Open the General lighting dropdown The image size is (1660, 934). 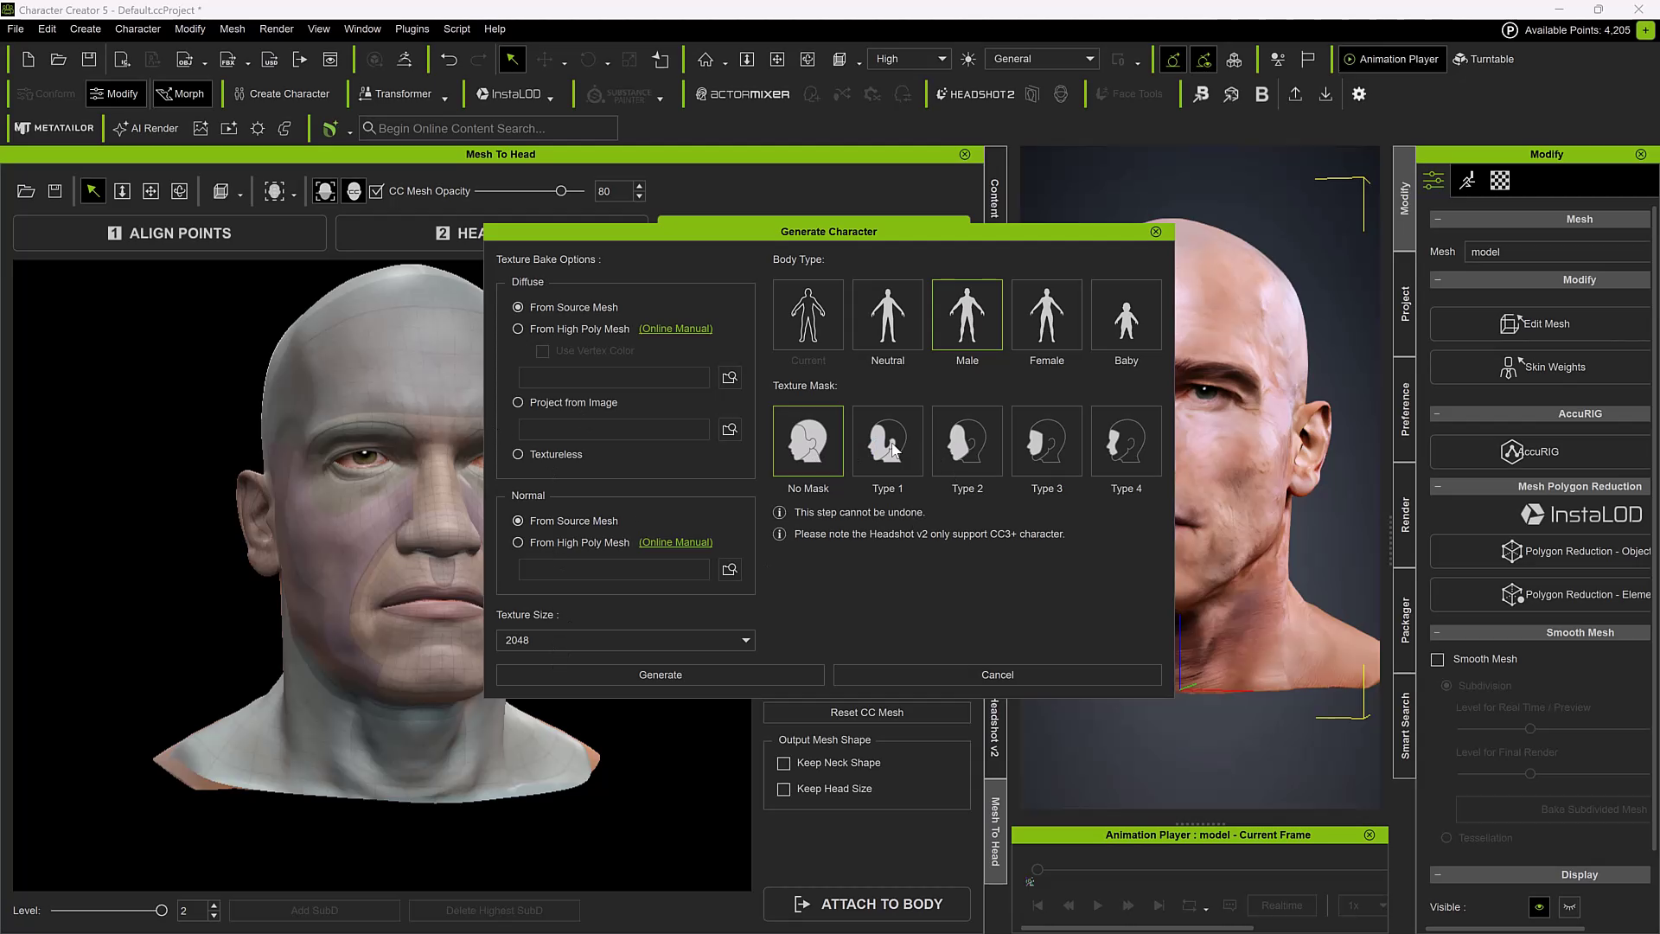pyautogui.click(x=1042, y=59)
